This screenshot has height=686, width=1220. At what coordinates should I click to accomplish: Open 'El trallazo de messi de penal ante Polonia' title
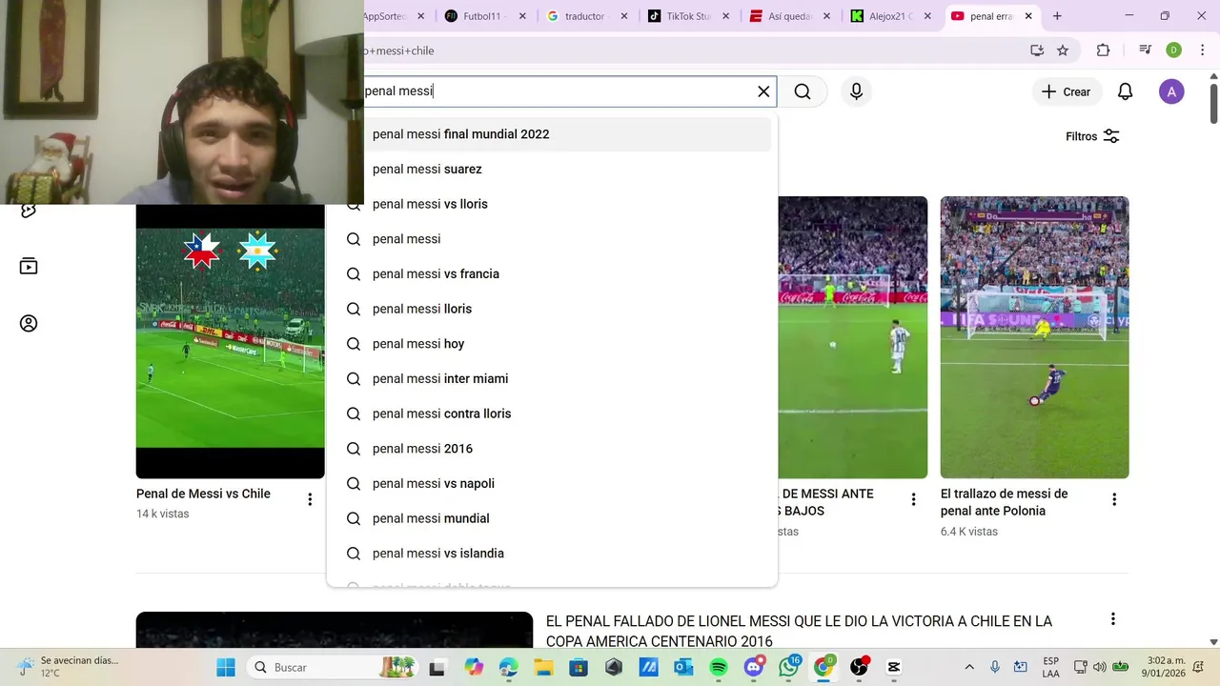click(1005, 502)
